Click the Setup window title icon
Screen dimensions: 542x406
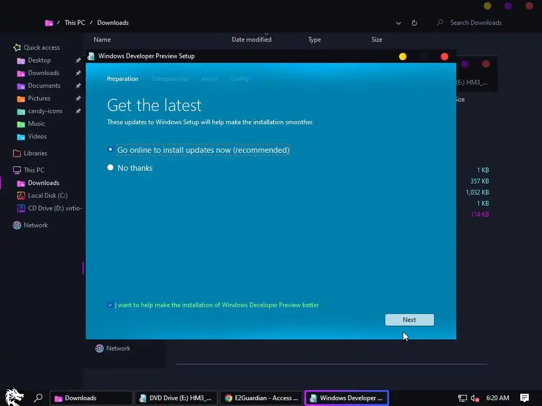click(x=91, y=56)
